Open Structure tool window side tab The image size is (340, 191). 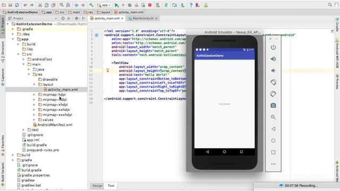(x=3, y=52)
